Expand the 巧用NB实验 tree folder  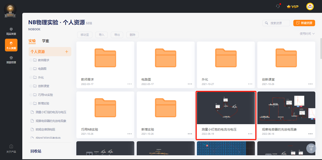point(31,95)
